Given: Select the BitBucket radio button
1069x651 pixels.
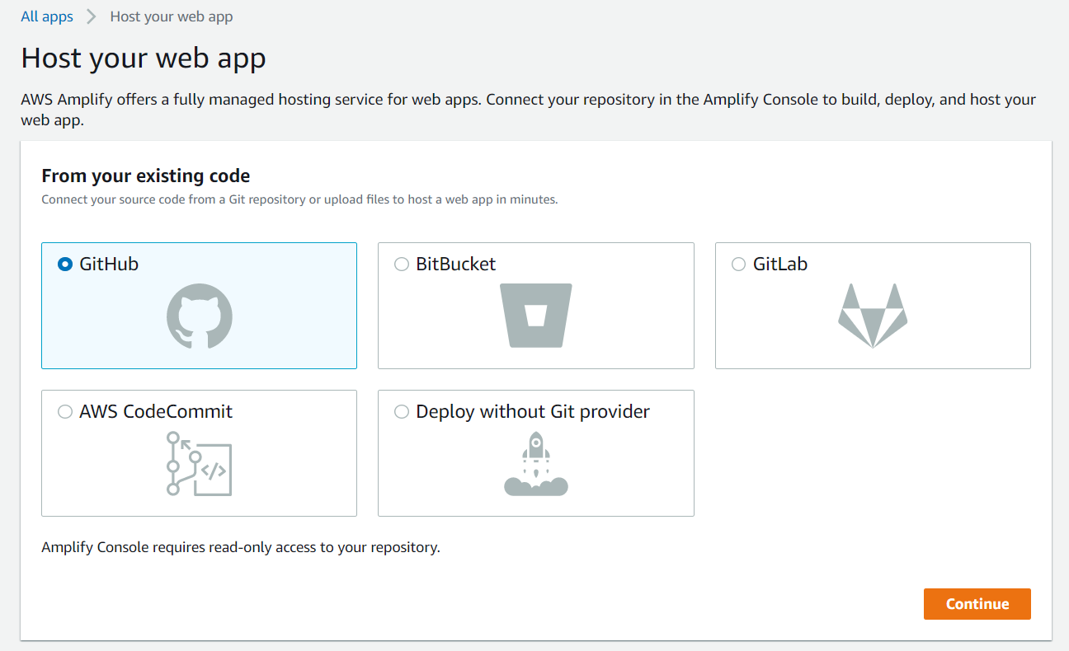Looking at the screenshot, I should point(402,265).
